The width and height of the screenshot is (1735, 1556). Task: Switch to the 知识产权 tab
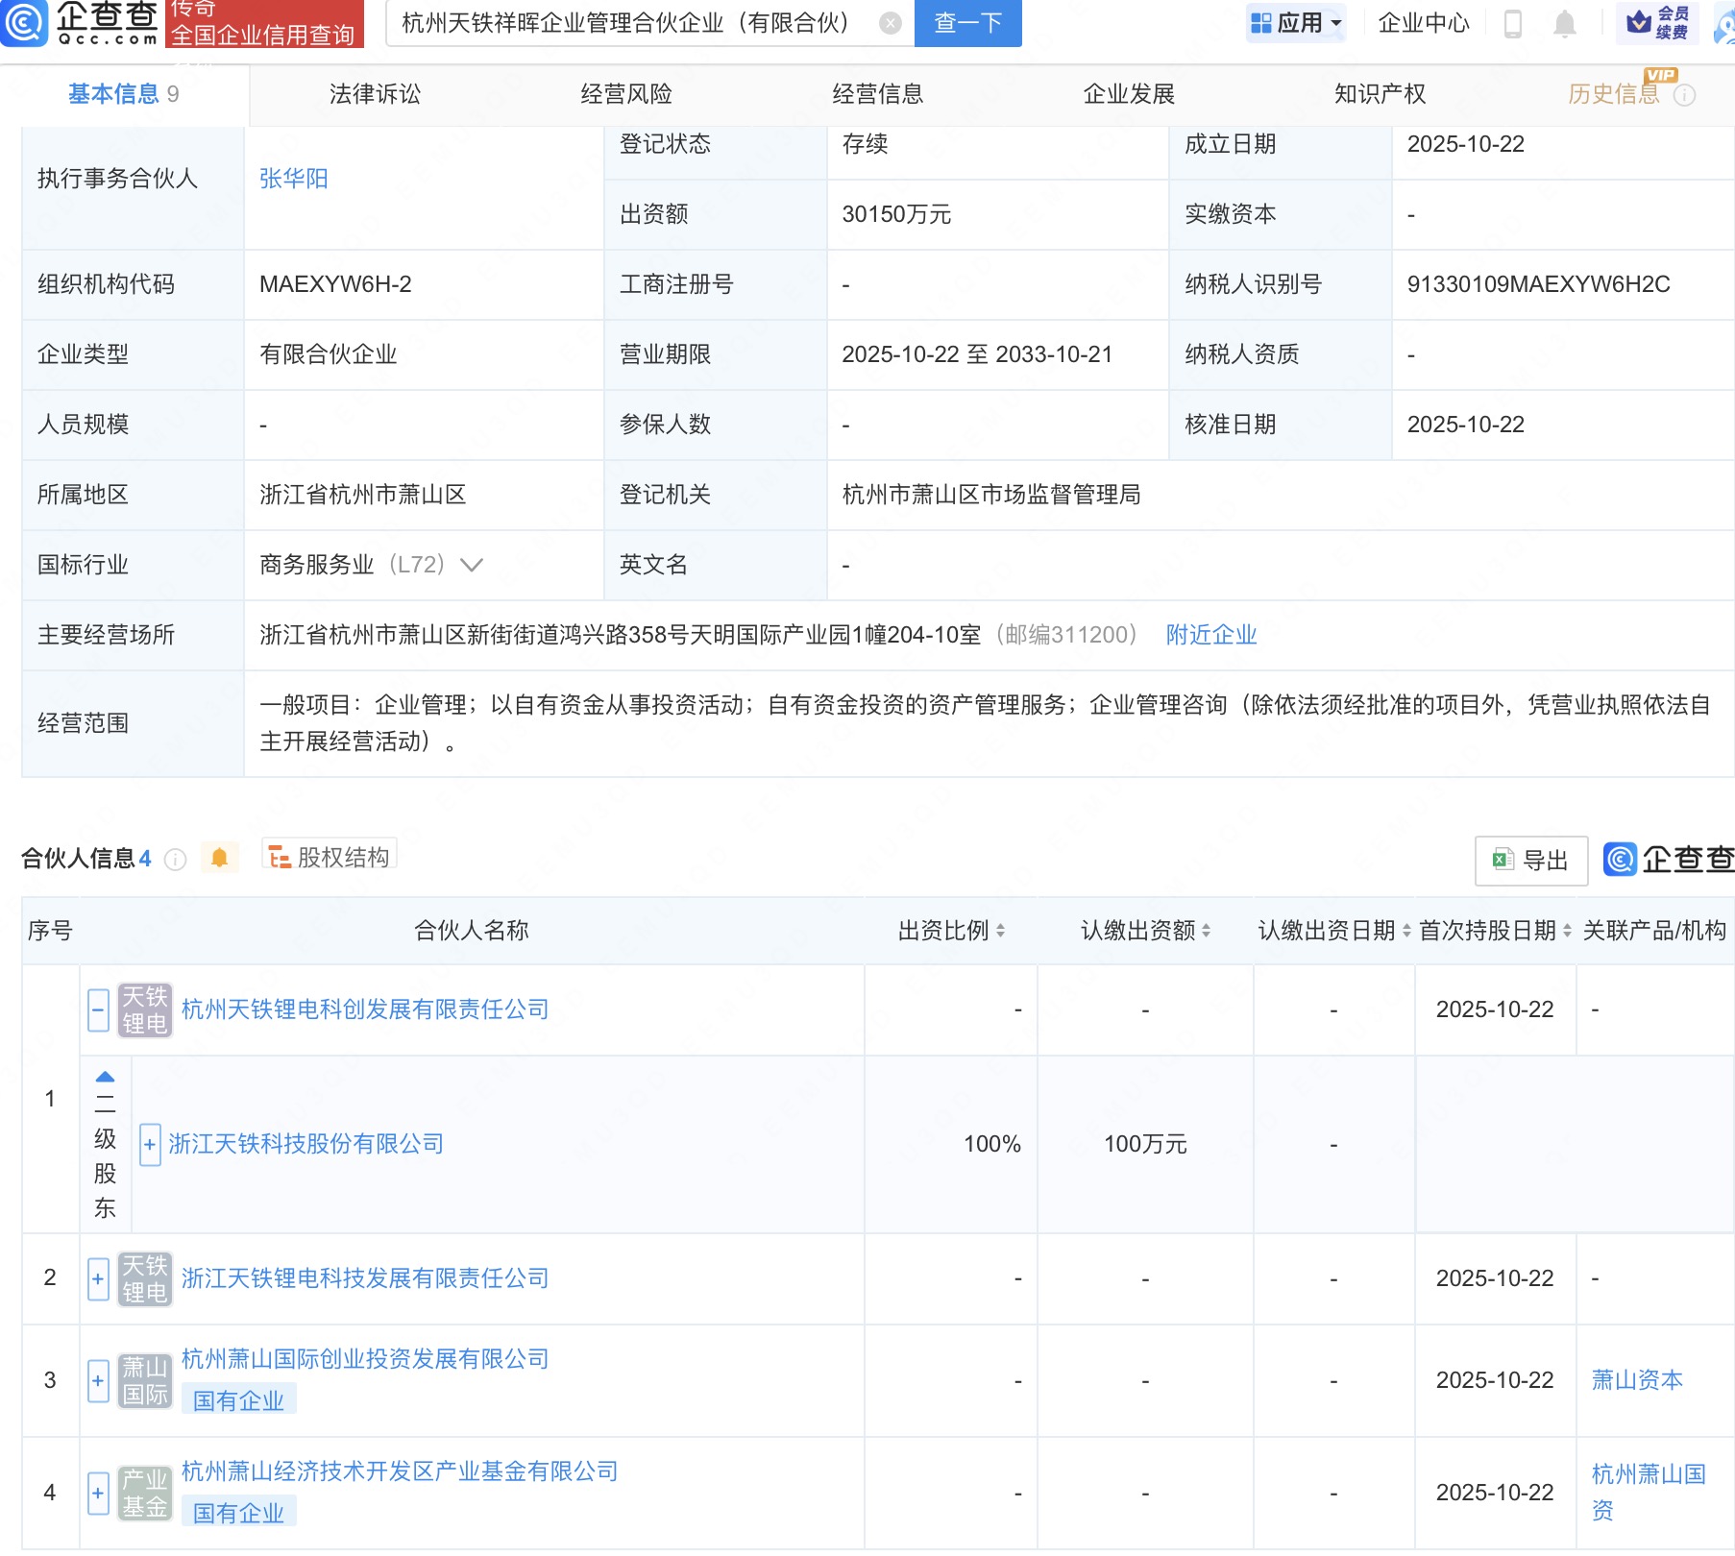click(1380, 94)
